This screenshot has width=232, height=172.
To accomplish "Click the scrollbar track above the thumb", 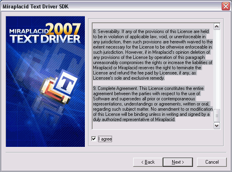I will pos(217,69).
